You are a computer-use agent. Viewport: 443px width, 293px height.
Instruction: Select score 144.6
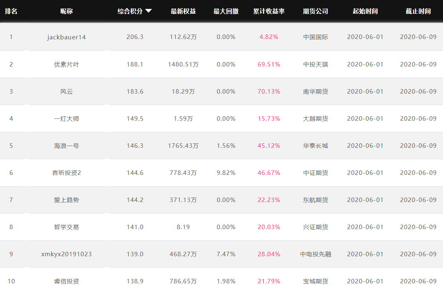coord(135,173)
